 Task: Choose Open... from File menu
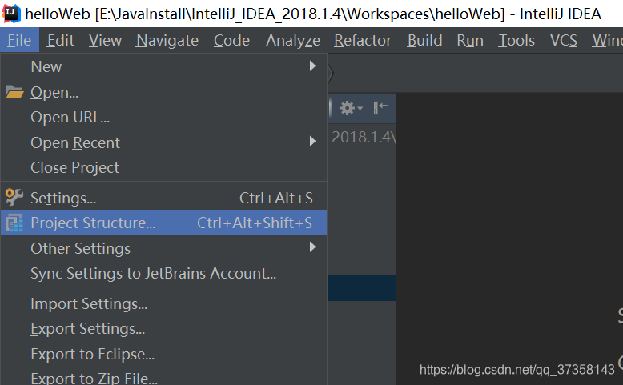(163, 92)
